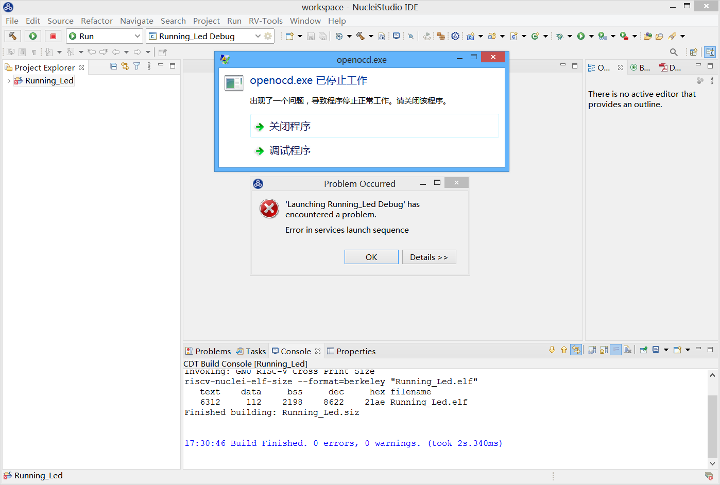Open the RV-Tools menu
Viewport: 720px width, 485px height.
(266, 21)
